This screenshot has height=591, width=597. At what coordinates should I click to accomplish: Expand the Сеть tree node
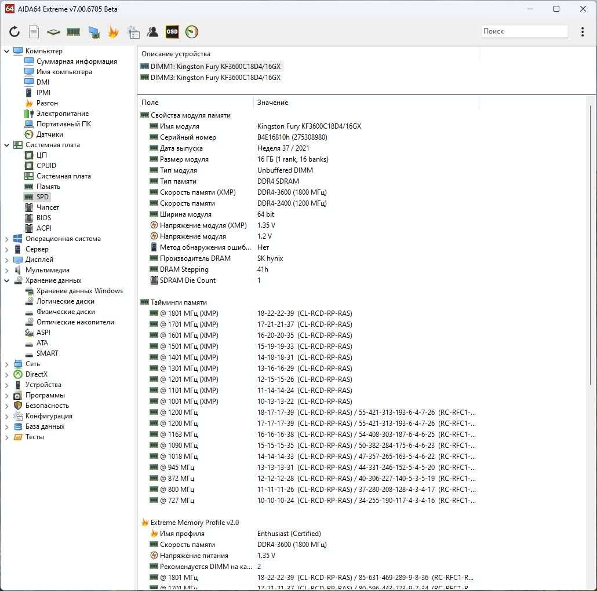pos(6,364)
